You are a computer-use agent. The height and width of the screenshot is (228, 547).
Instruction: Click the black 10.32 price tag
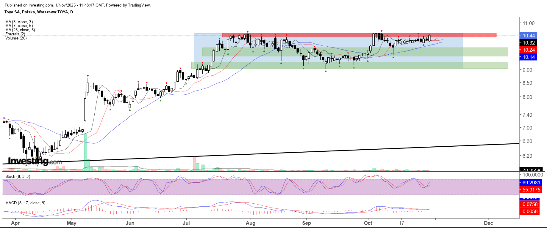click(x=529, y=43)
